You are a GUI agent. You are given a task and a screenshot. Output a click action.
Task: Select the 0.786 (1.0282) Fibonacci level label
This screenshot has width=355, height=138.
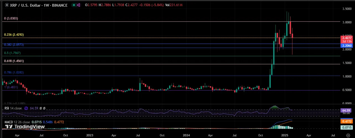(14, 72)
